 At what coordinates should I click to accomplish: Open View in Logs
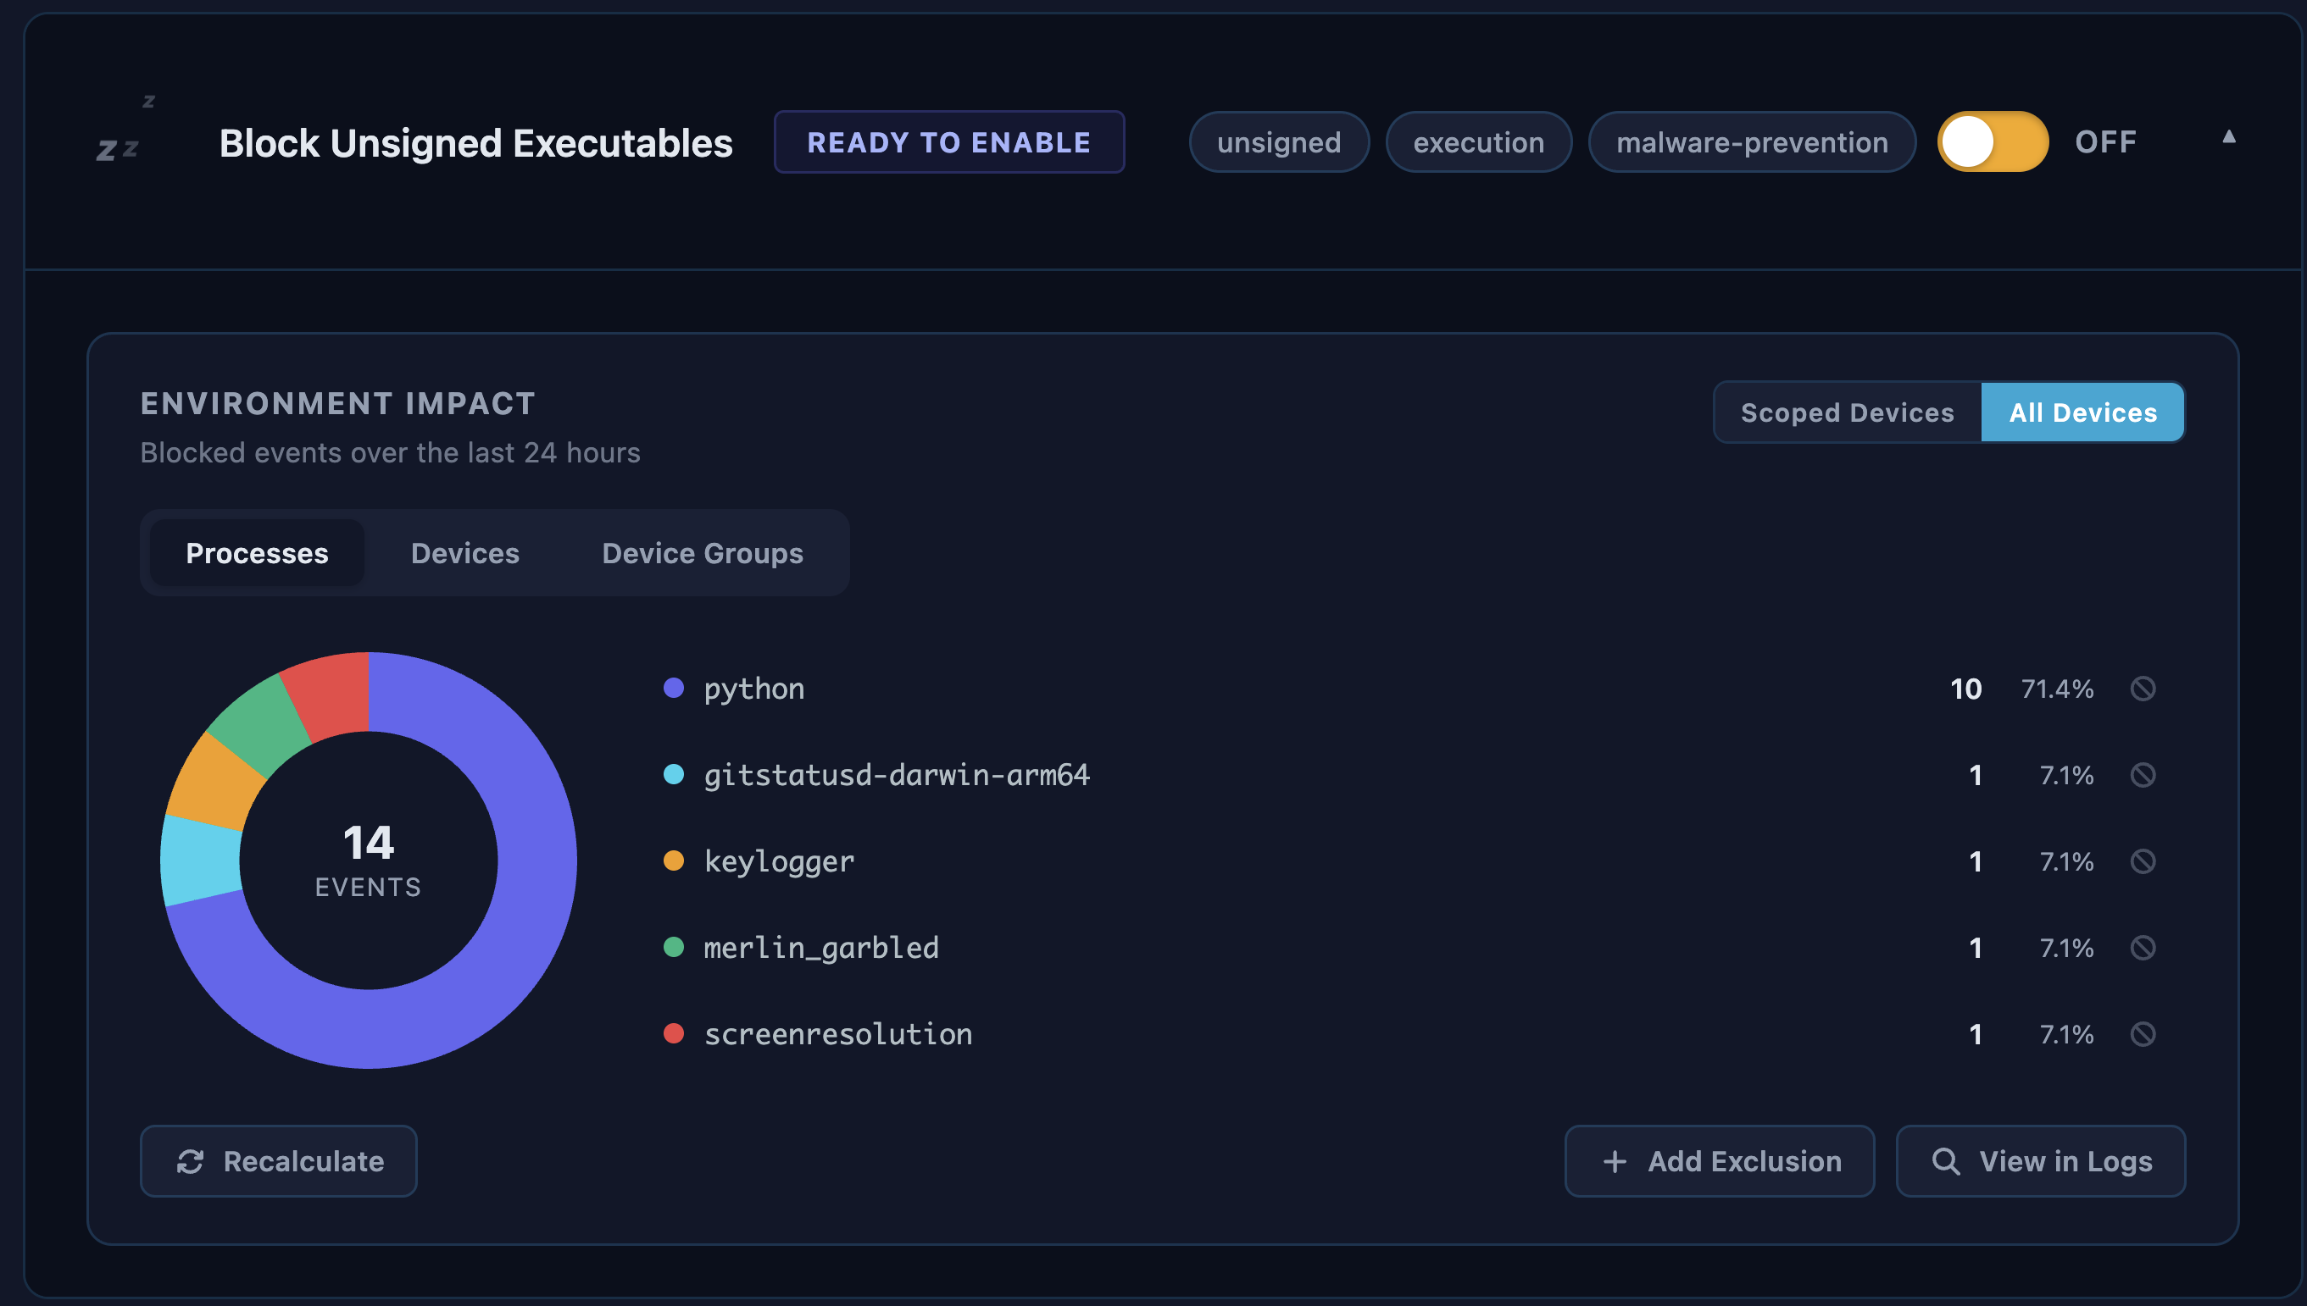coord(2041,1160)
